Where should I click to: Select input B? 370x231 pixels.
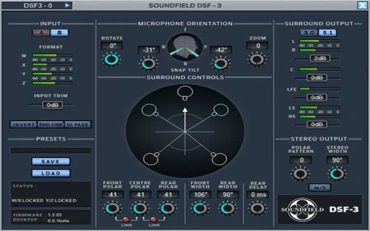pyautogui.click(x=59, y=32)
